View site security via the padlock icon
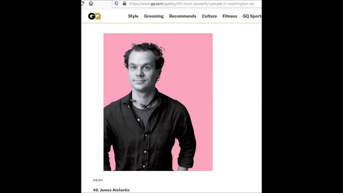The image size is (343, 193). coord(124,3)
